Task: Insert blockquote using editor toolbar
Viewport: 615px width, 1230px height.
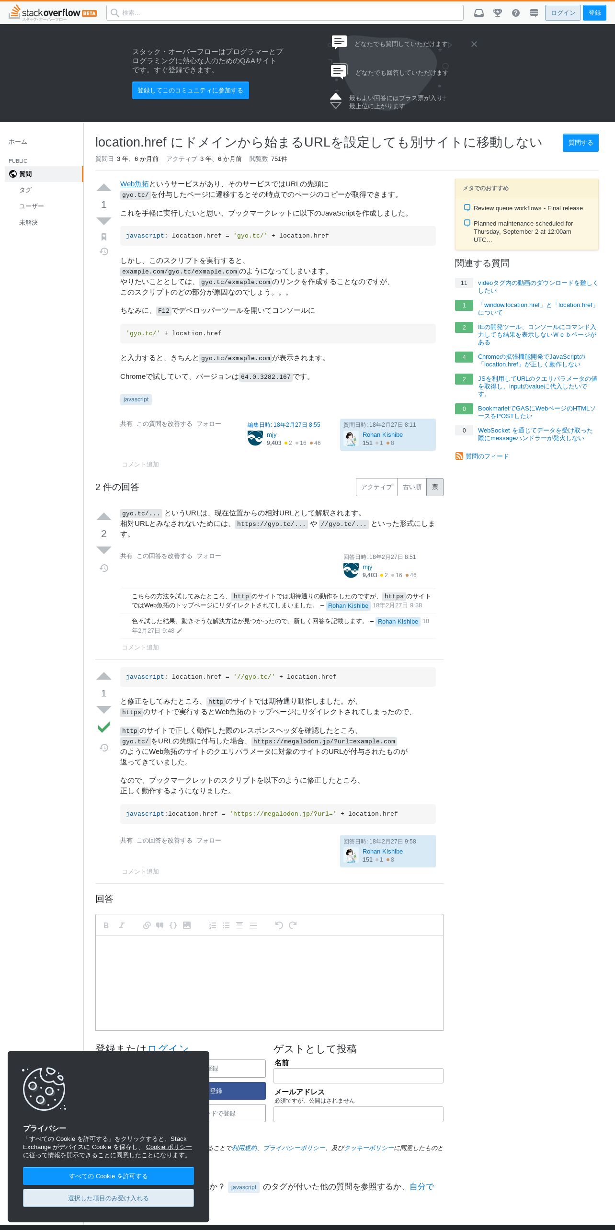Action: coord(160,925)
